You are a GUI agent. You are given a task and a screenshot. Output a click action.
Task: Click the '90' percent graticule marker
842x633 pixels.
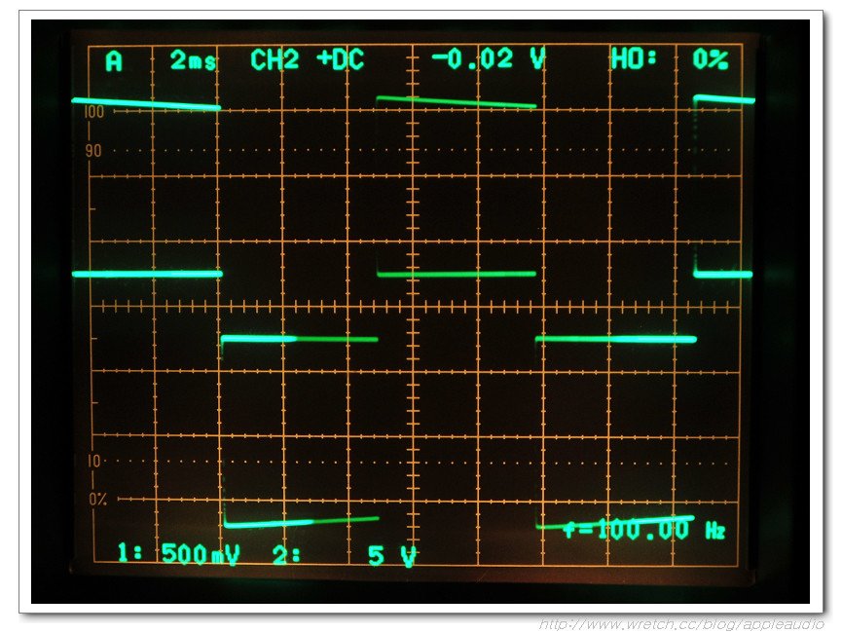[92, 150]
